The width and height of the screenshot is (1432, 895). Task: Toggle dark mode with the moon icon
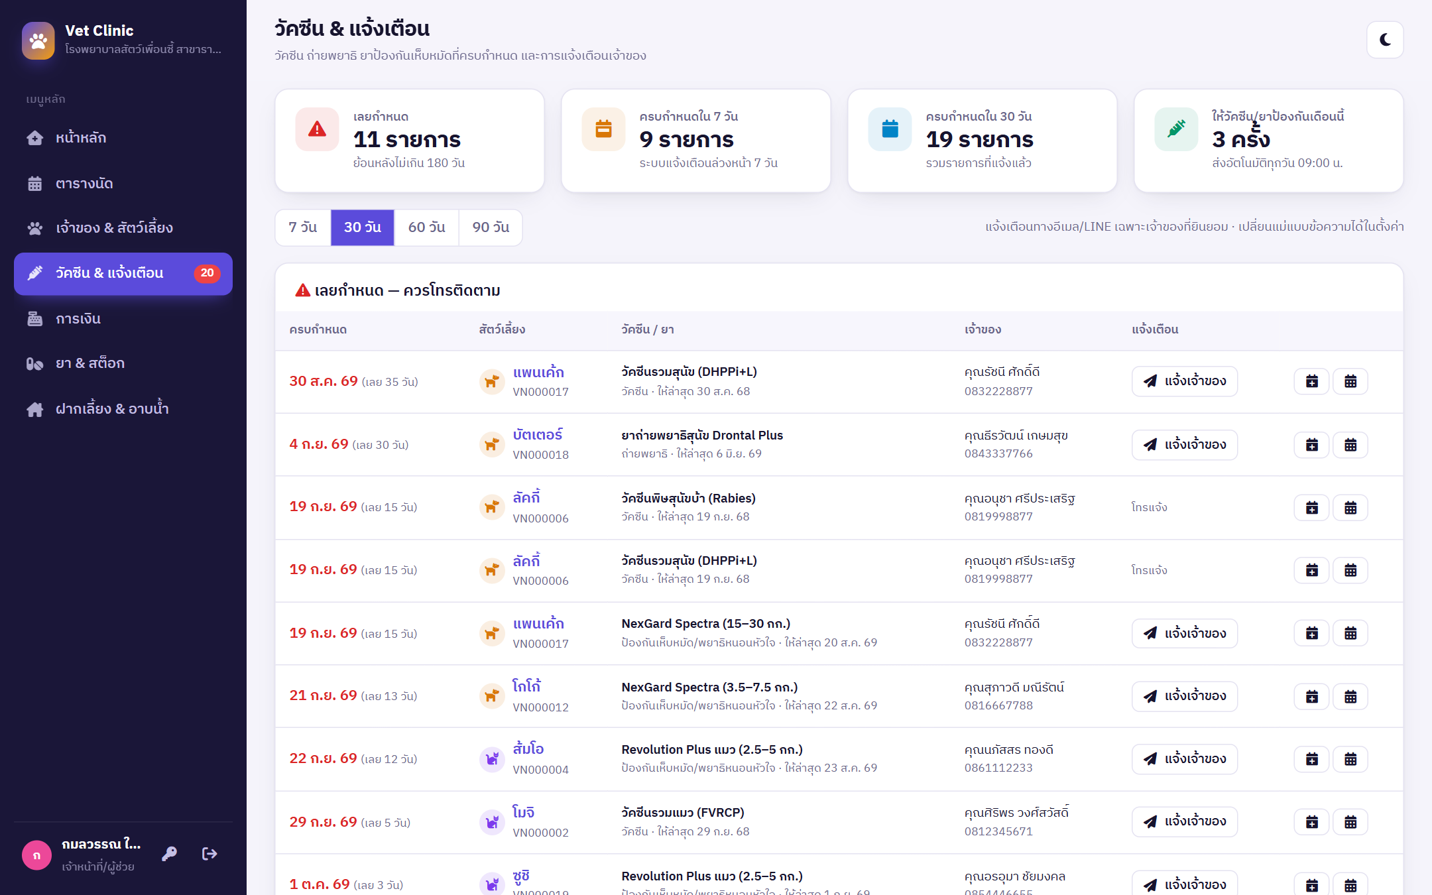[1385, 40]
